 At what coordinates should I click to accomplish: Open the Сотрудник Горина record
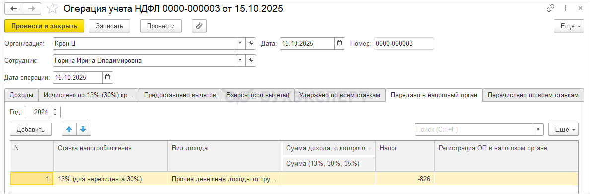[x=251, y=60]
